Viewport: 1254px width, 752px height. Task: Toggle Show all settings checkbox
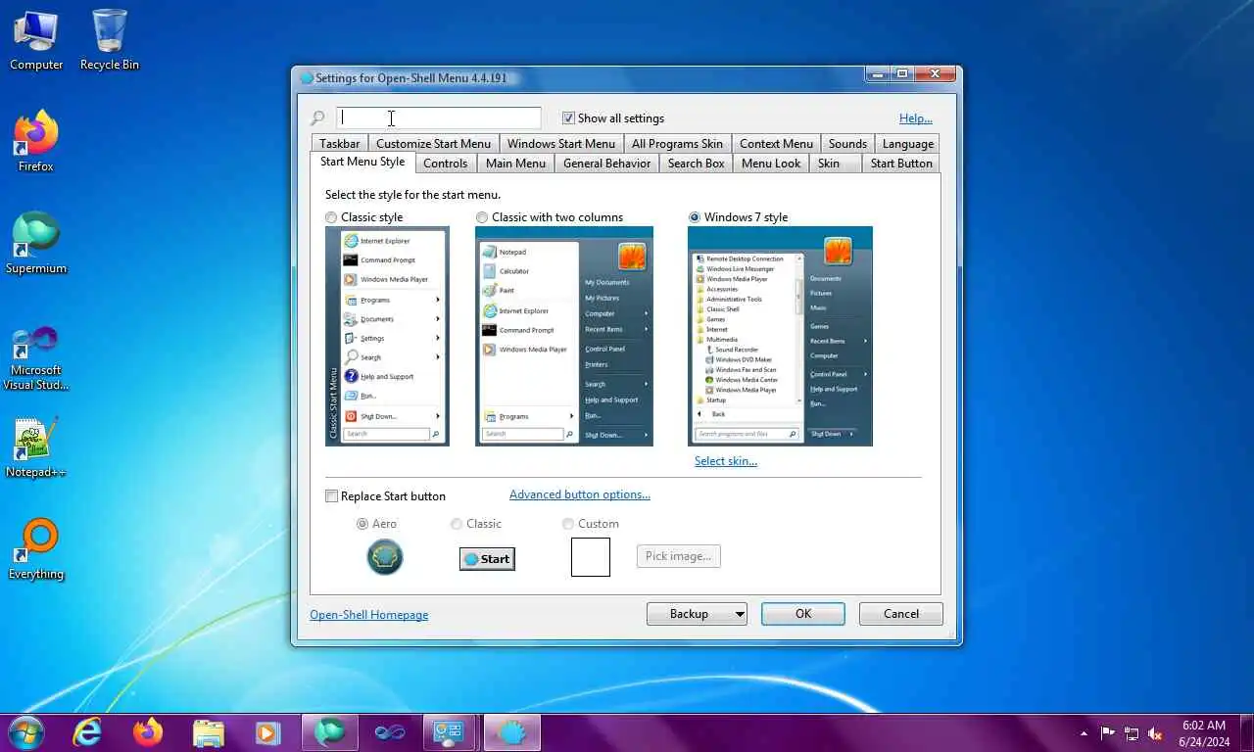coord(568,118)
